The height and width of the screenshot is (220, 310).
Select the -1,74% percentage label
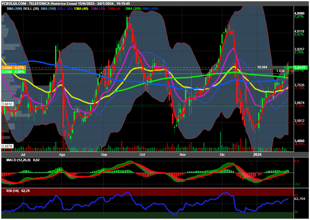(299, 88)
